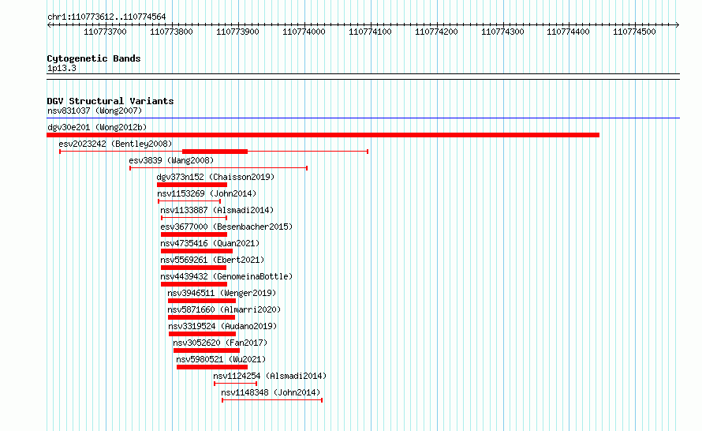Click the esv3839 thin red interval line
The height and width of the screenshot is (431, 702).
[x=218, y=168]
